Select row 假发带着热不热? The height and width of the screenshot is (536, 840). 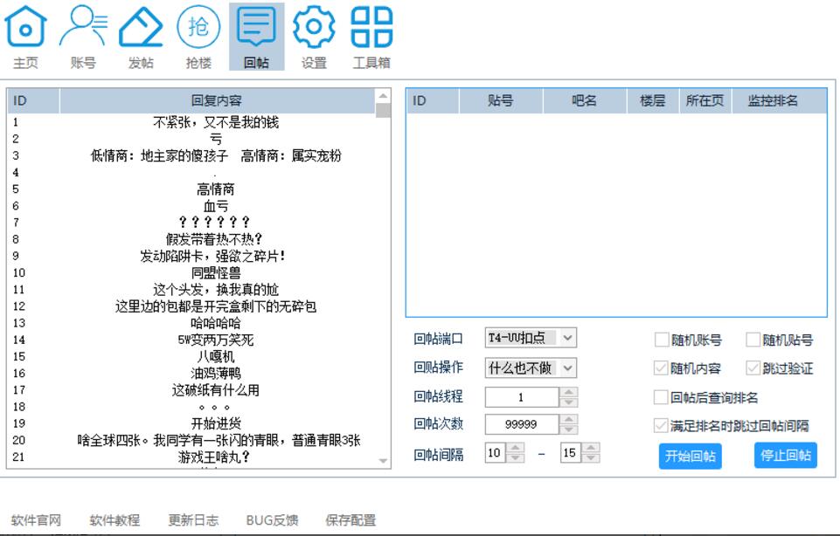[191, 239]
